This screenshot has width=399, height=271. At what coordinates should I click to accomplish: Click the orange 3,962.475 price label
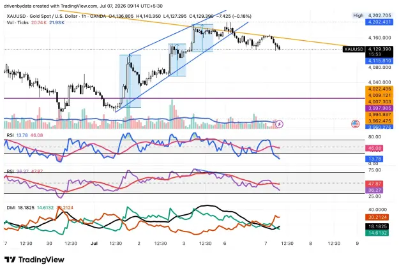pyautogui.click(x=379, y=121)
